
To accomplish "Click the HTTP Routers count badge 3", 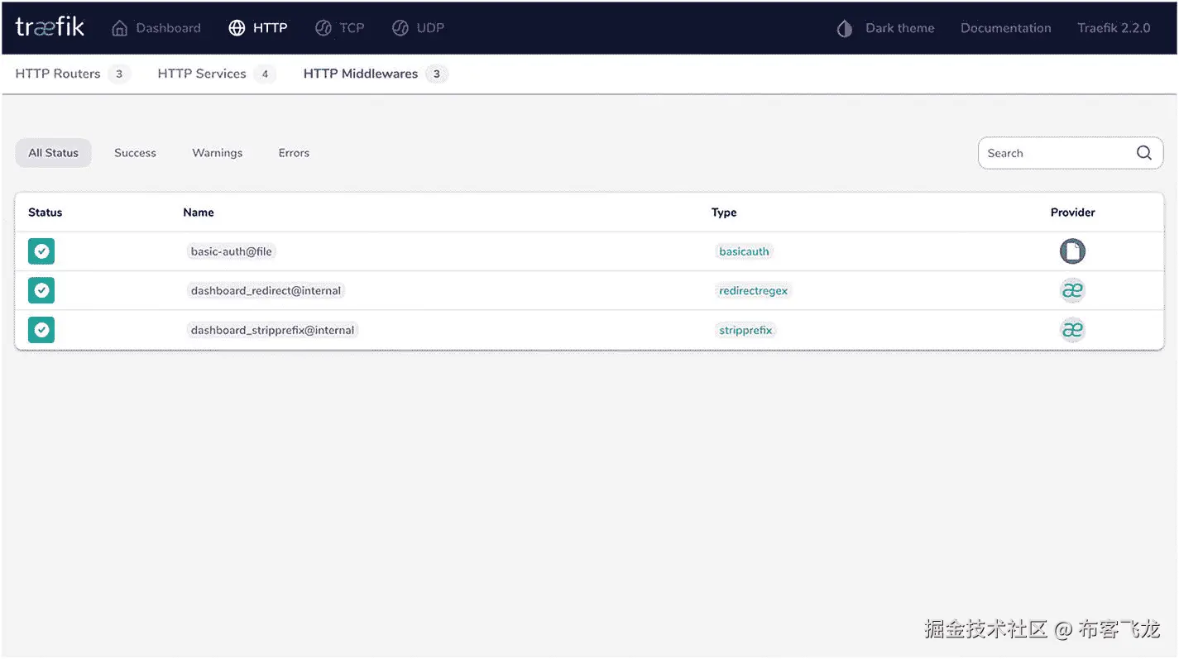I will (x=119, y=74).
